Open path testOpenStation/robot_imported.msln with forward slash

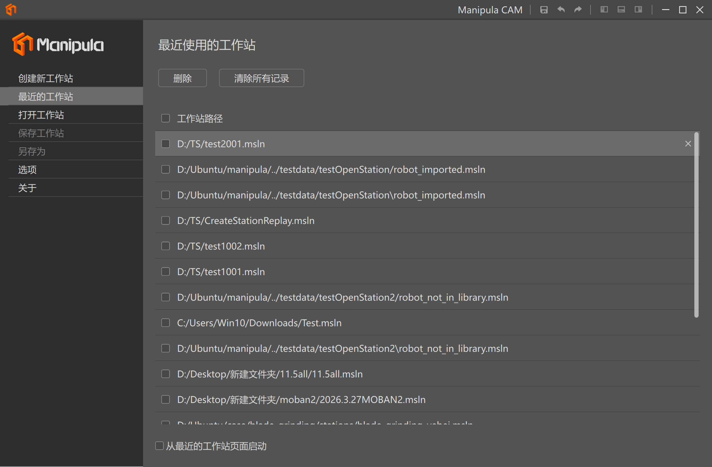(x=331, y=169)
